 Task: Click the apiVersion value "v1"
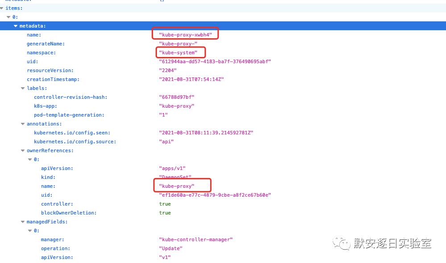(165, 257)
